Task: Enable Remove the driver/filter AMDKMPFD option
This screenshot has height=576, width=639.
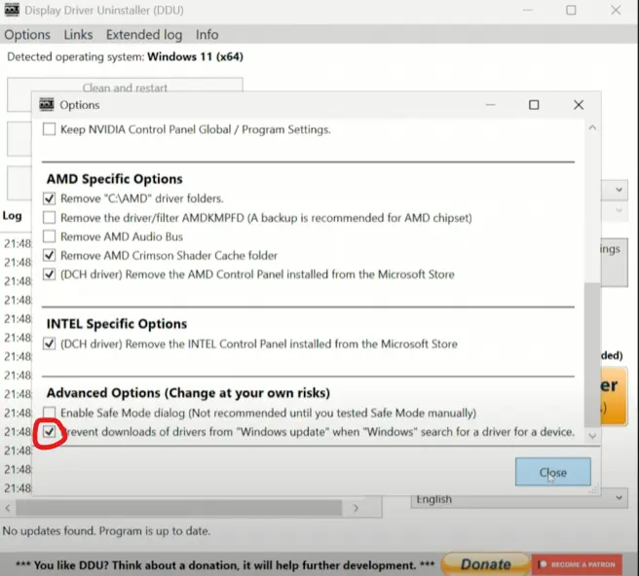Action: [50, 218]
